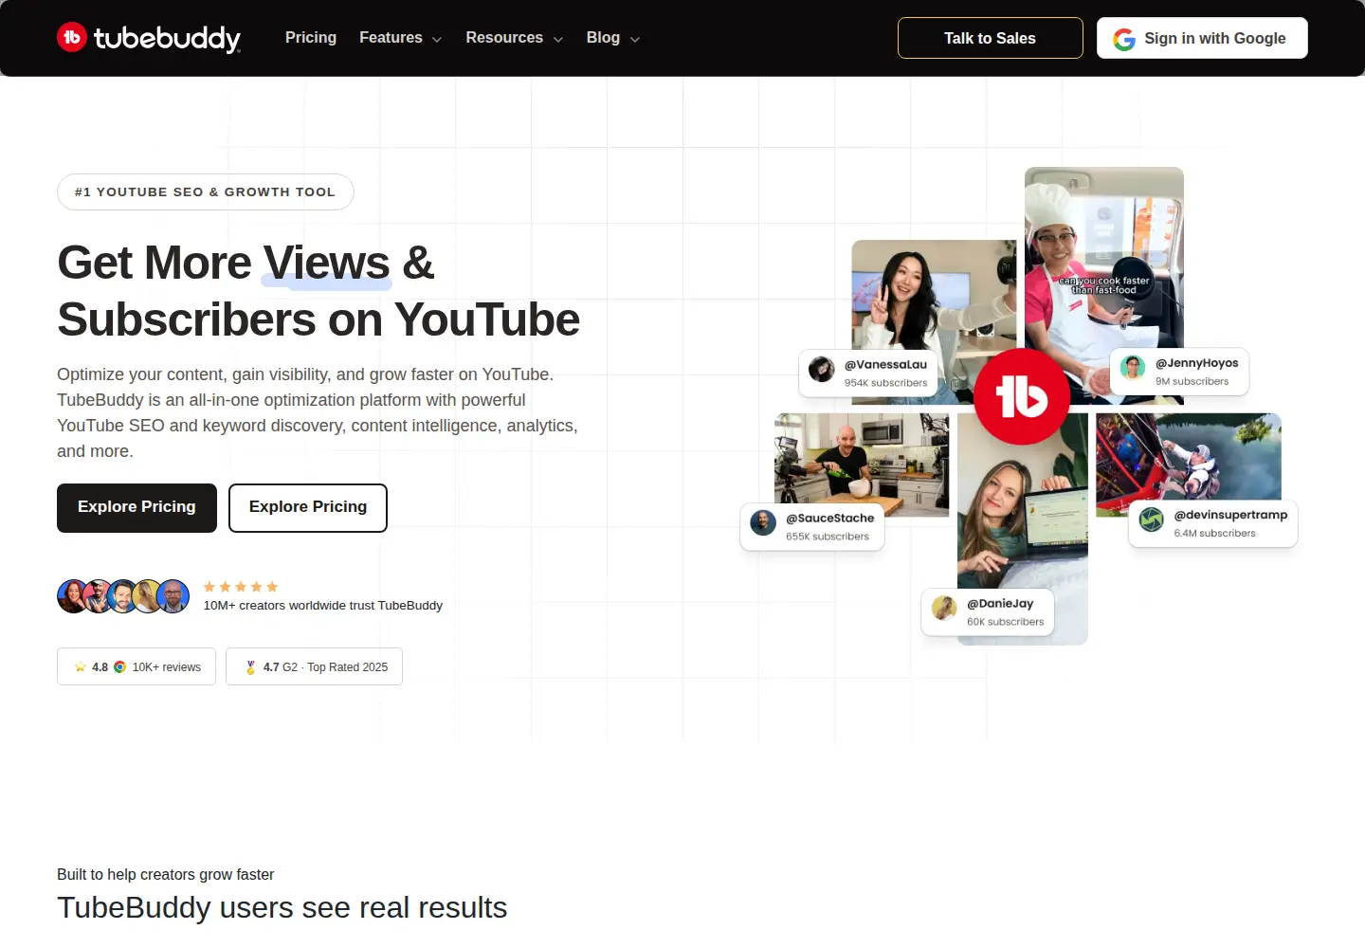Click the yellow star in the 4.8 badge

tap(81, 666)
